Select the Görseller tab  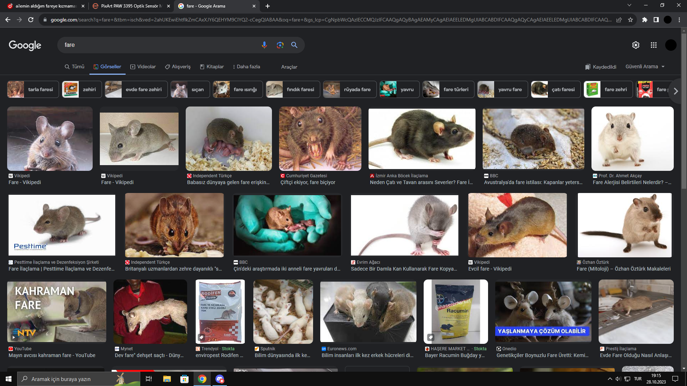(x=107, y=67)
